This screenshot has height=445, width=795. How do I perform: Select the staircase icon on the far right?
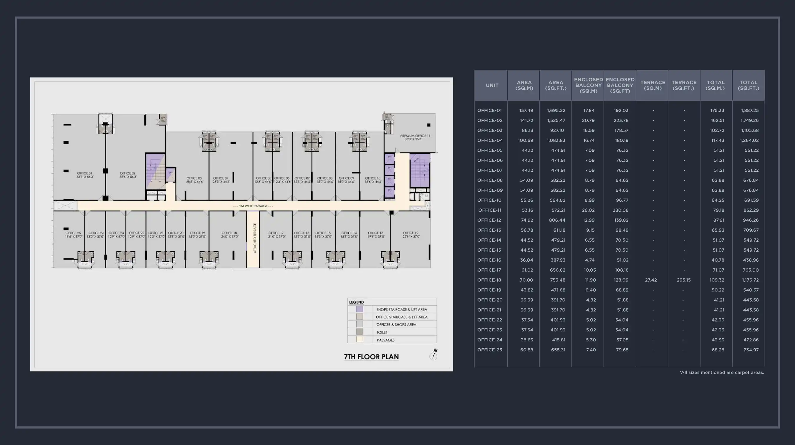click(420, 173)
